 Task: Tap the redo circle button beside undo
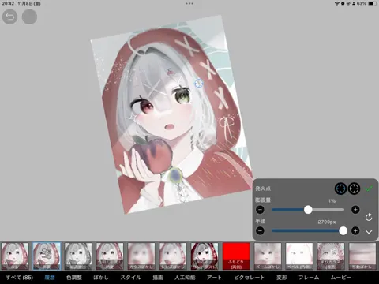click(29, 17)
